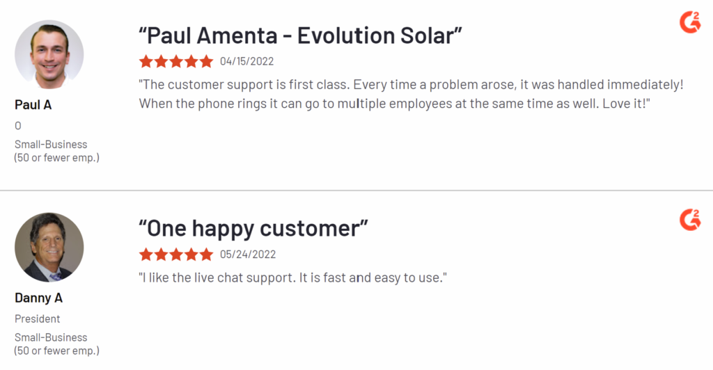This screenshot has height=370, width=713.
Task: Click the last star of Danny's rating
Action: pyautogui.click(x=206, y=255)
